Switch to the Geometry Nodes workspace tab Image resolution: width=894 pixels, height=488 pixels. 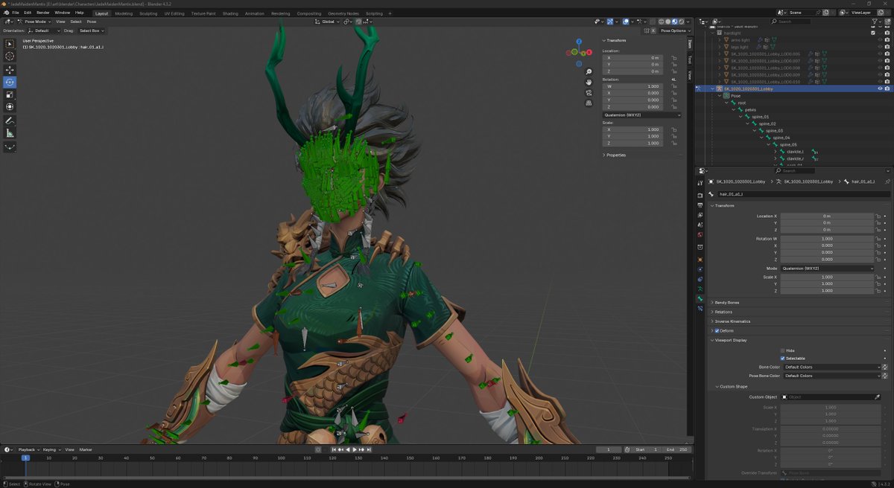point(343,13)
